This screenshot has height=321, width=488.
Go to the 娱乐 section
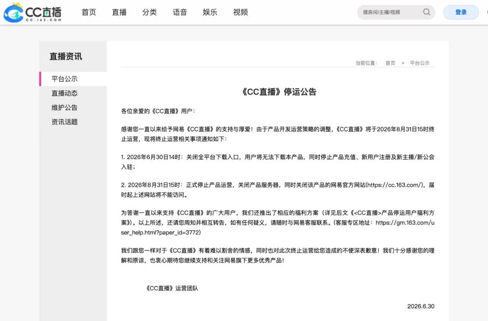tap(210, 12)
